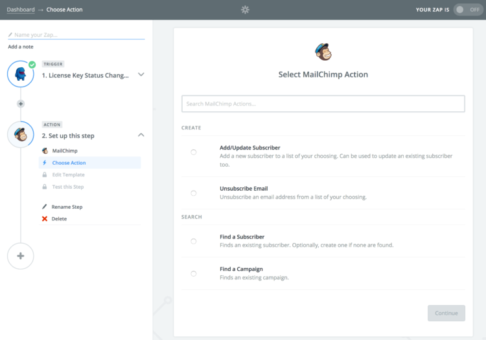Viewport: 486px width, 340px height.
Task: Focus the Search MailChimp Actions field
Action: 323,104
